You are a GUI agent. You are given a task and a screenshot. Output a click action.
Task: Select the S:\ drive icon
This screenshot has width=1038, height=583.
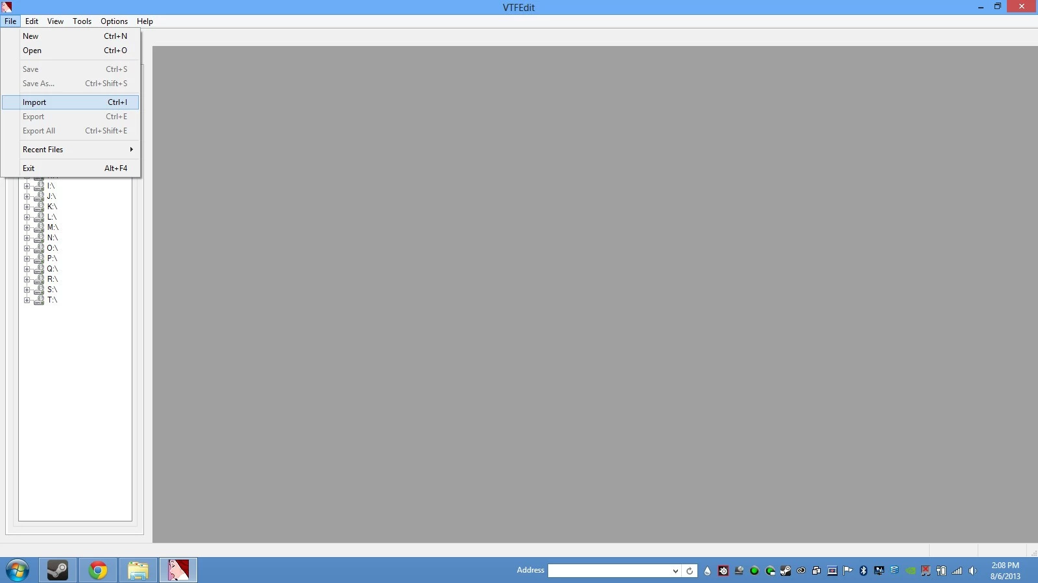tap(39, 290)
